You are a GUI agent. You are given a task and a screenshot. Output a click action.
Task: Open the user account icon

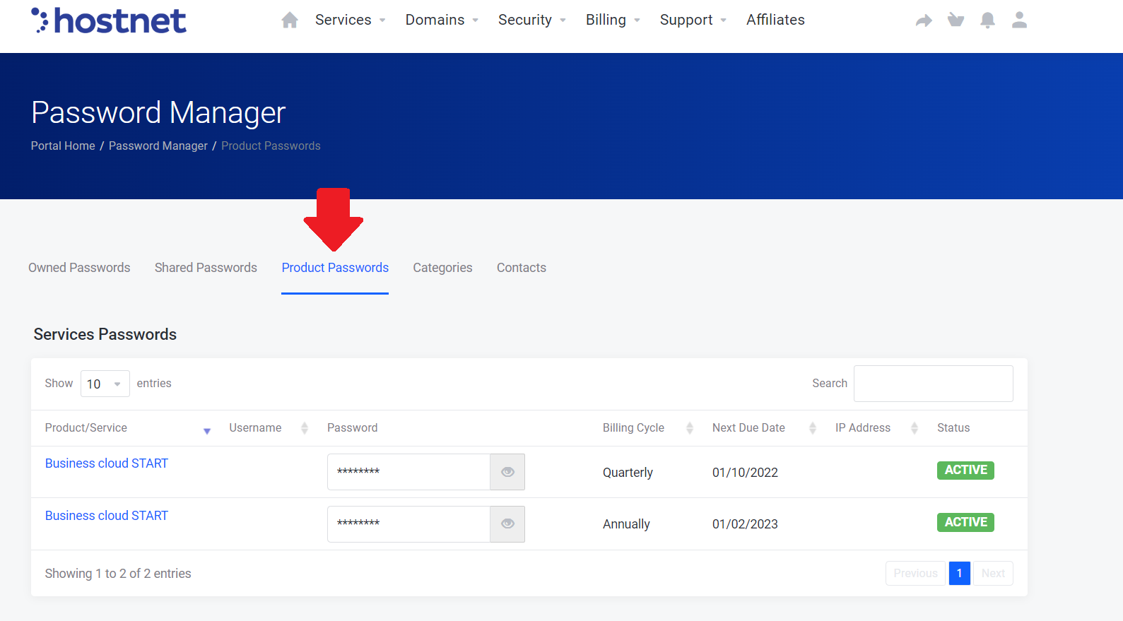tap(1019, 20)
